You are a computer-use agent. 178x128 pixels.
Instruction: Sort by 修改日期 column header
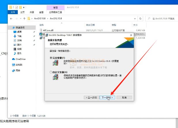[90, 25]
